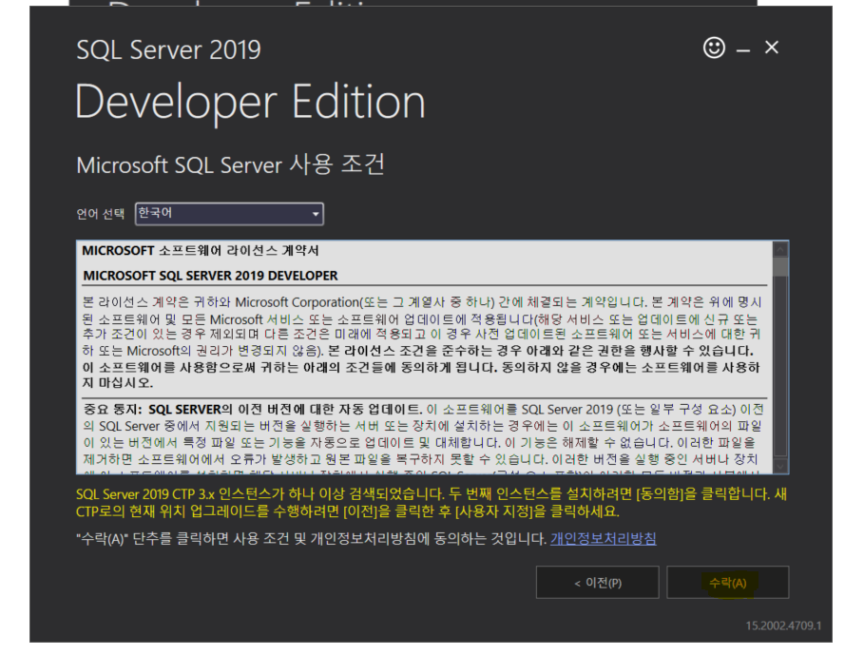This screenshot has height=655, width=864.
Task: Click the MICROSOFT 소프트웨어 라이선스 계약서 title
Action: pyautogui.click(x=201, y=251)
